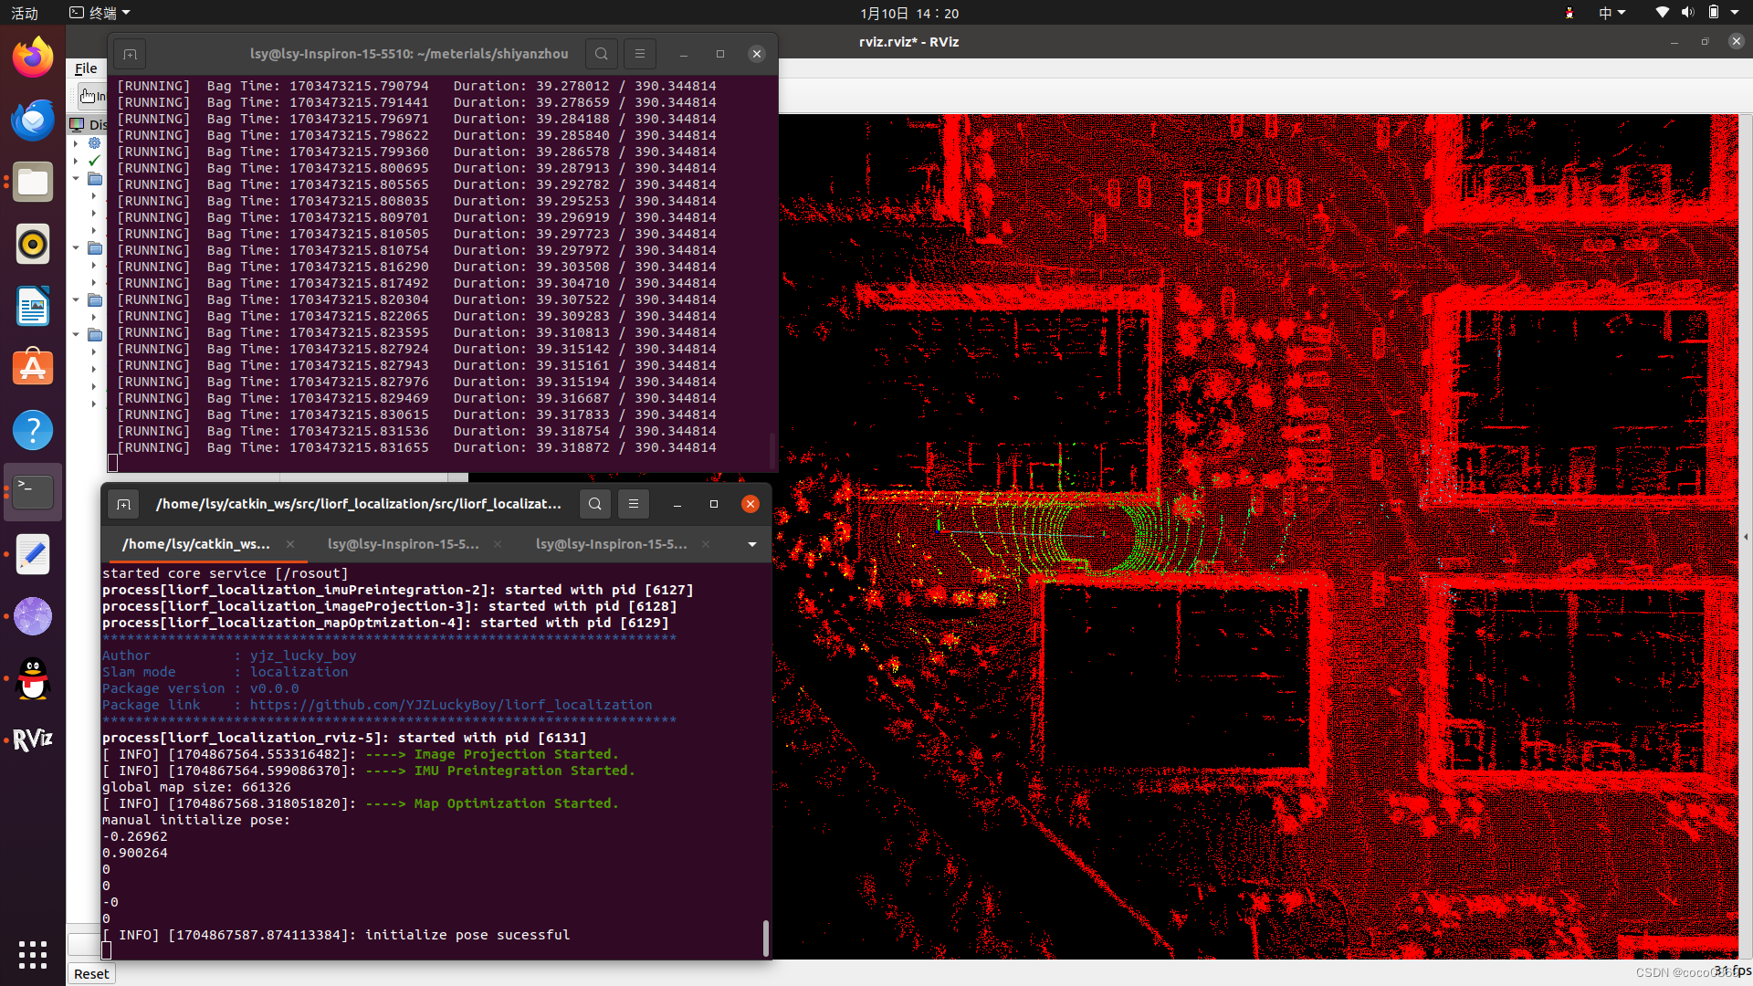Open the GitHub liorf_localization package link

451,705
